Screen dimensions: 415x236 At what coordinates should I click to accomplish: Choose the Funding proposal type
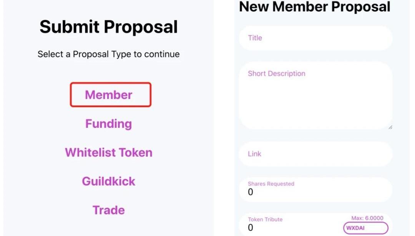coord(109,124)
